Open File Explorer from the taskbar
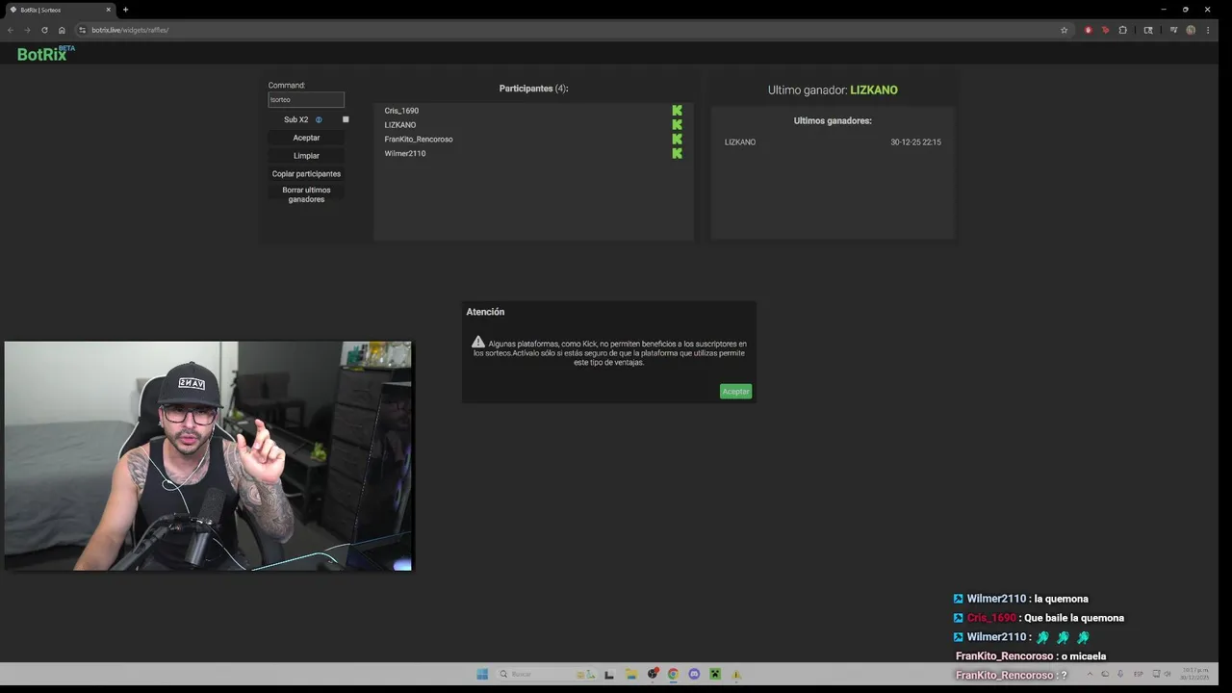The height and width of the screenshot is (693, 1232). 630,674
